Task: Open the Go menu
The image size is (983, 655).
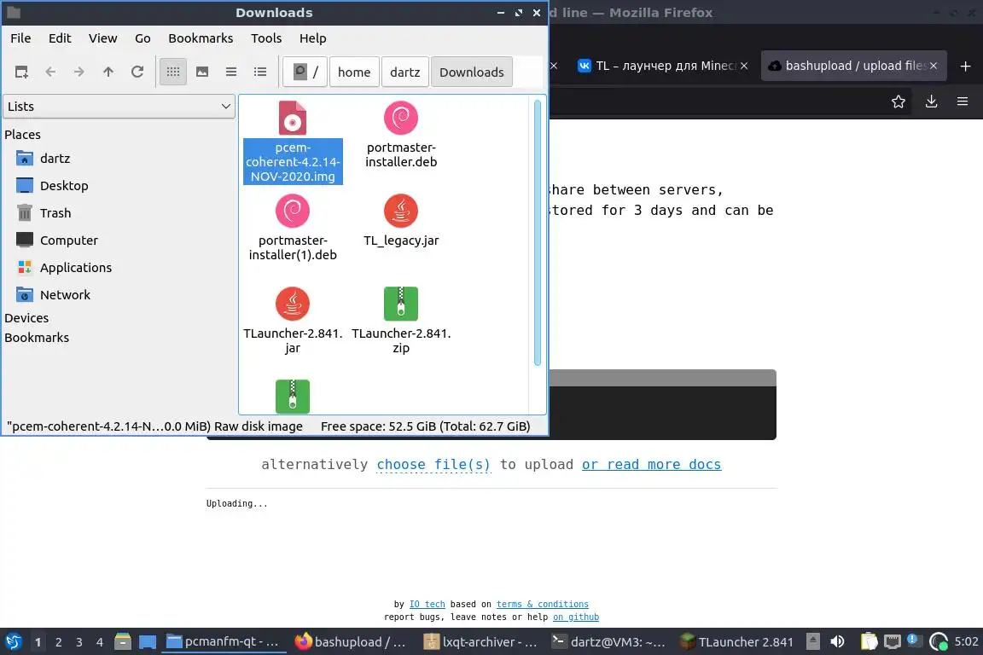Action: 143,38
